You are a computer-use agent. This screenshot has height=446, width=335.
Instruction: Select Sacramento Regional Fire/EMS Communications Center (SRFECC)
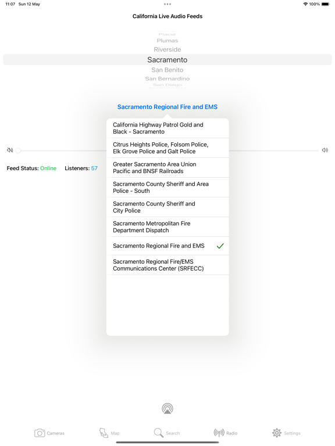(x=167, y=265)
